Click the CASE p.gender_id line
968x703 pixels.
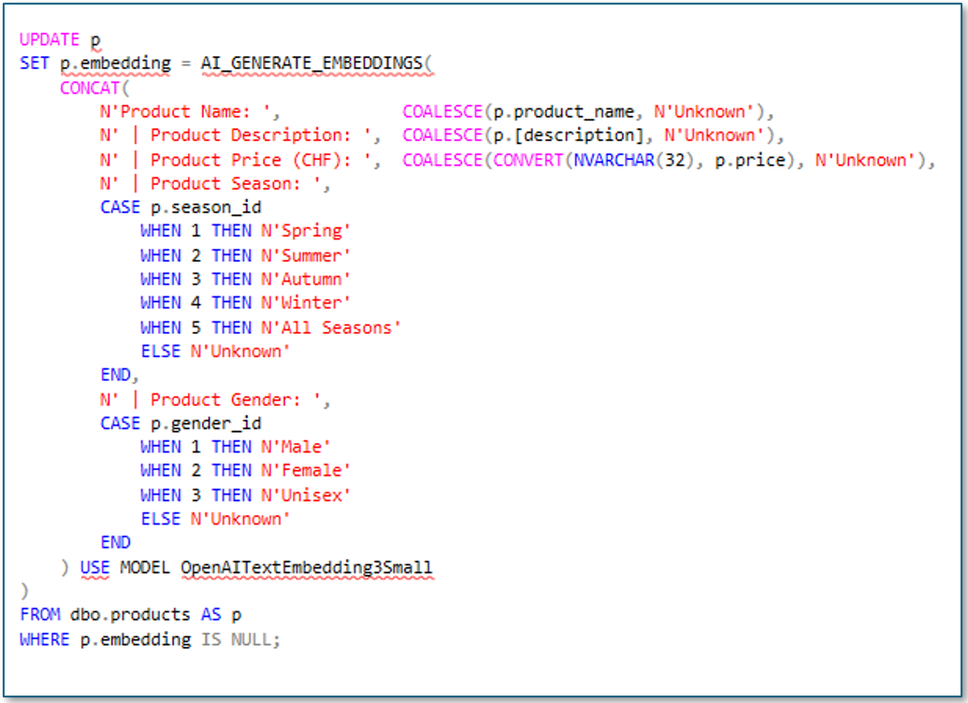point(181,423)
